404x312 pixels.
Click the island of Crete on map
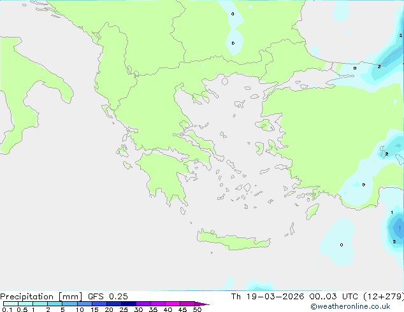pyautogui.click(x=233, y=241)
